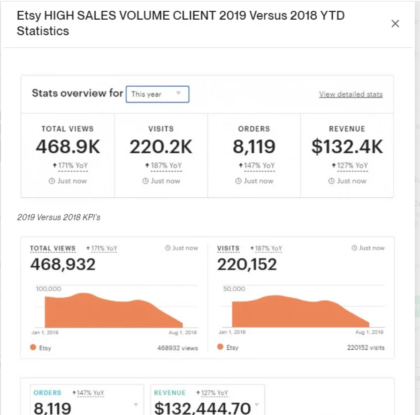Select the REVENUE metric tab

pyautogui.click(x=170, y=393)
